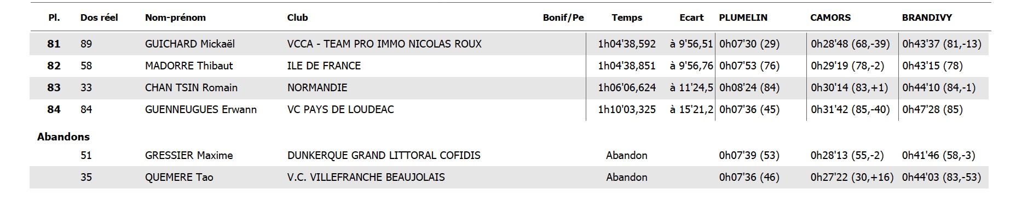Click placement number 81

pos(54,44)
